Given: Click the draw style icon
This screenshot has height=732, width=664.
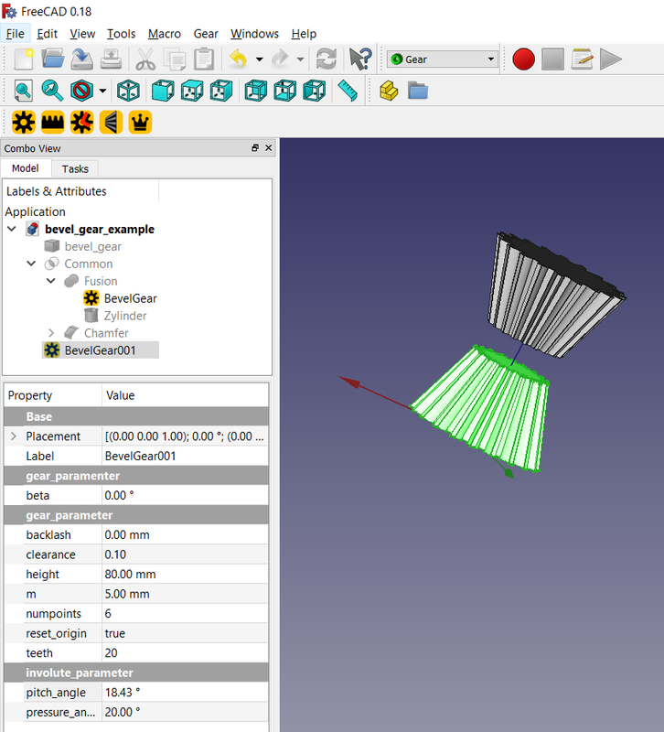Looking at the screenshot, I should (81, 91).
